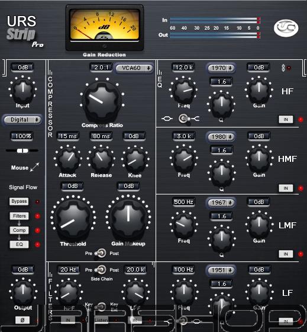The height and width of the screenshot is (332, 307).
Task: Click the EQ signal flow button
Action: 20,244
